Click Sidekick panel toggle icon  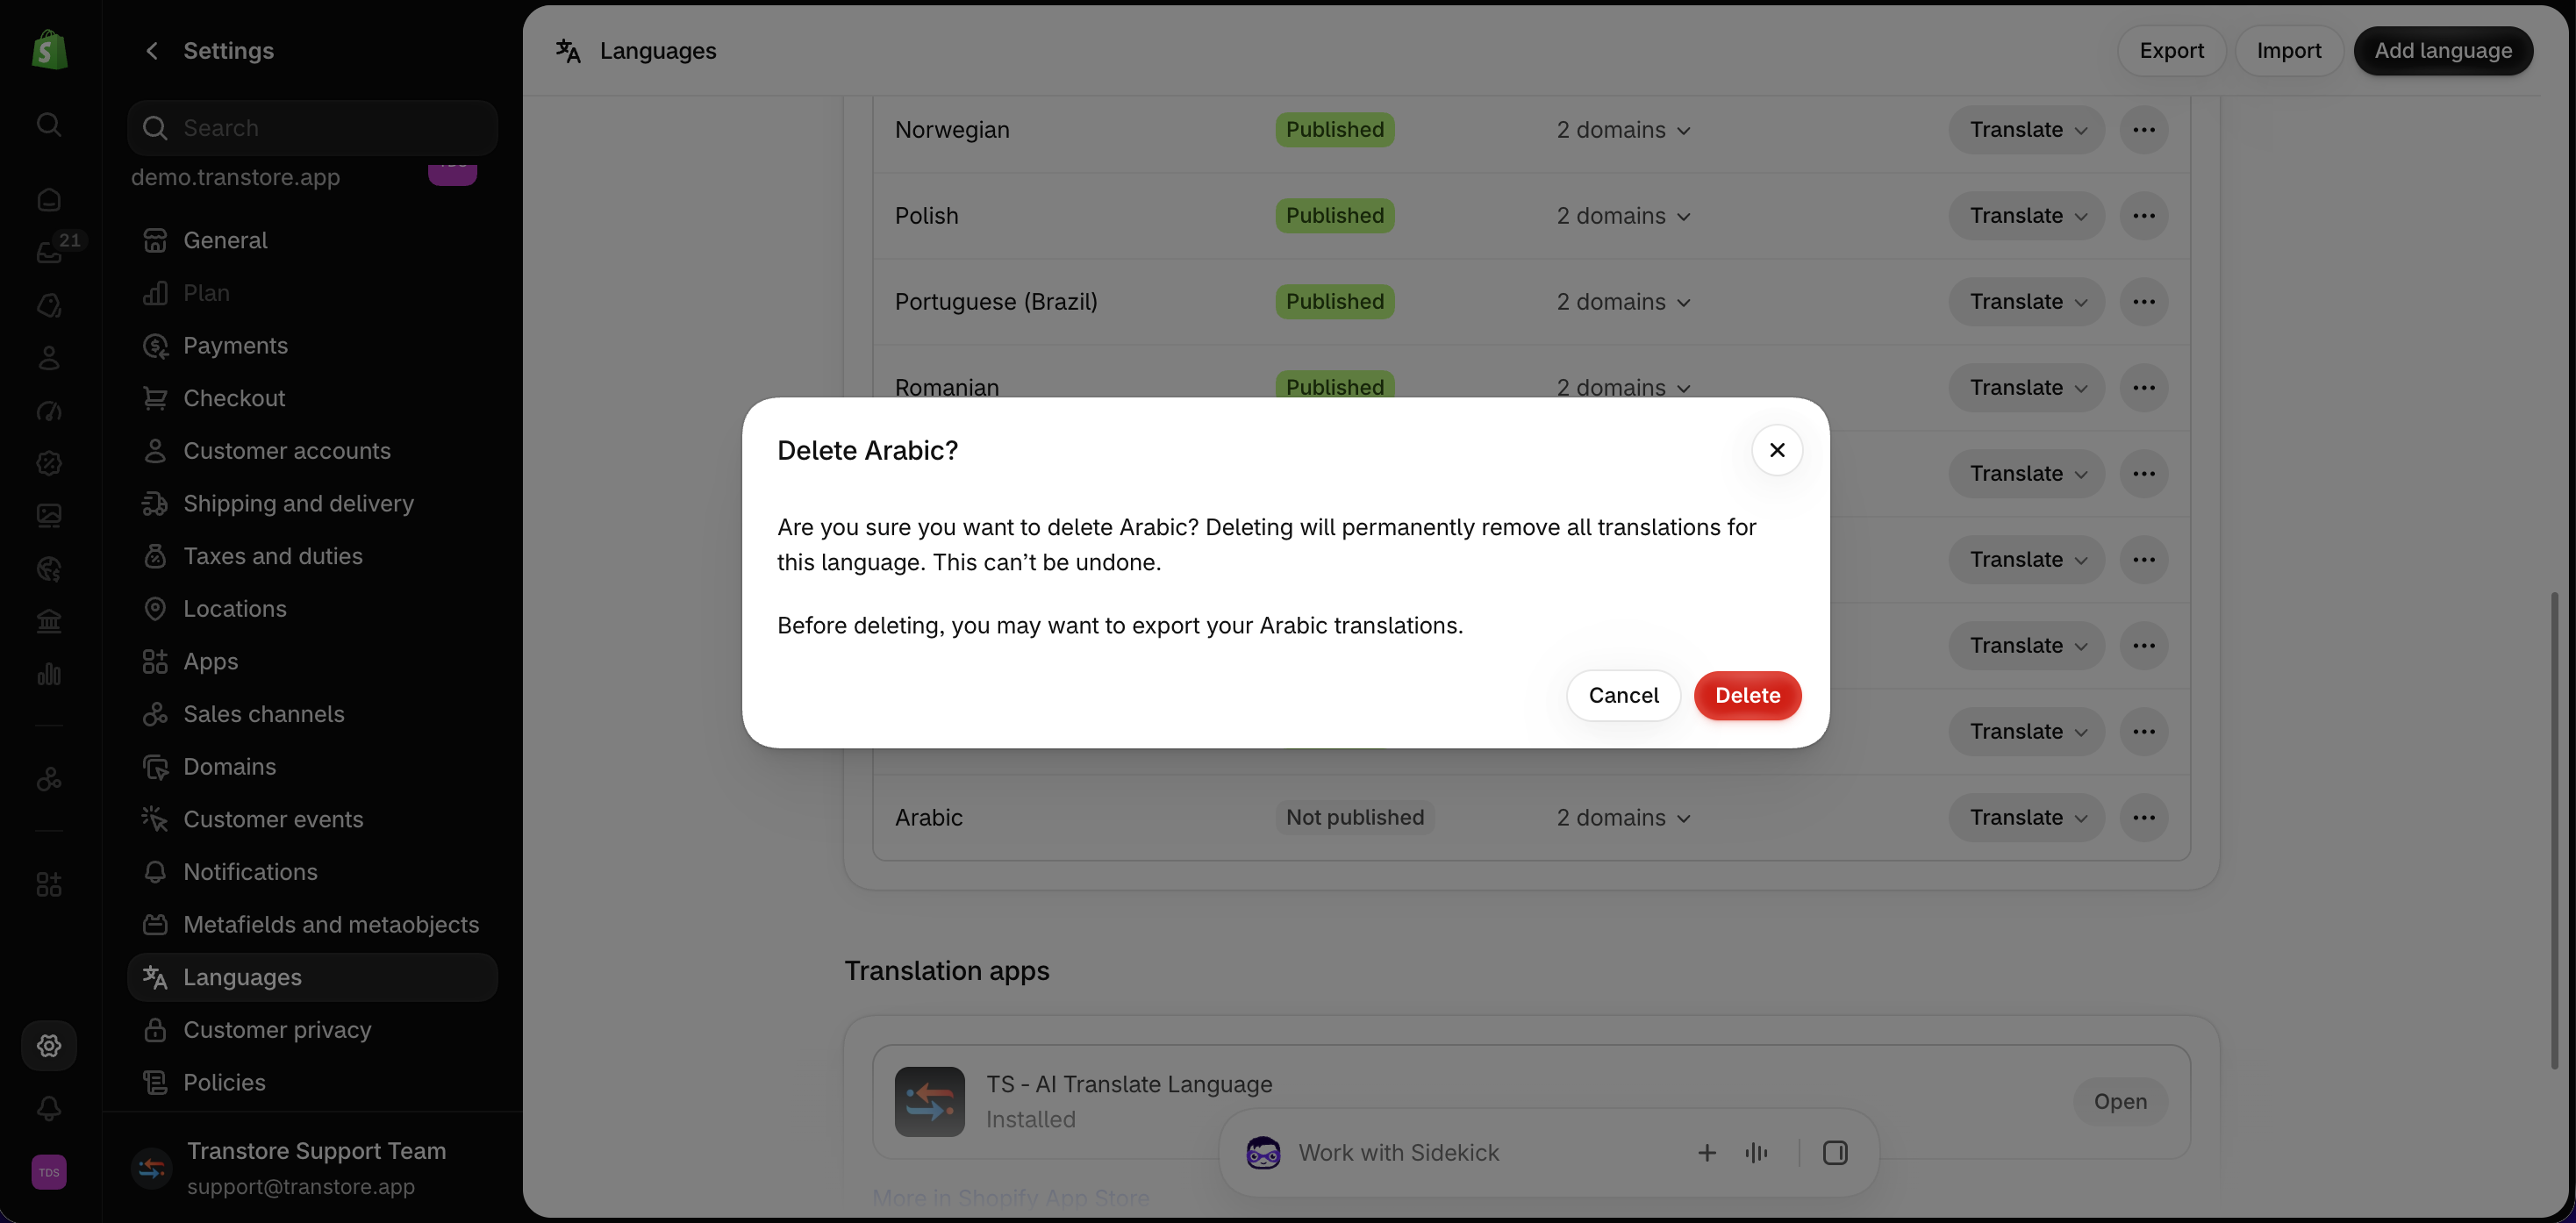pos(1835,1153)
